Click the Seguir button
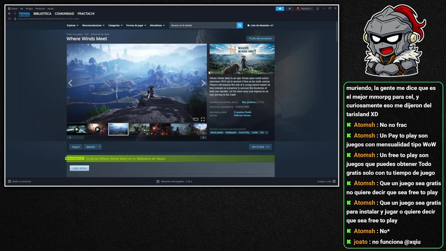This screenshot has height=251, width=446. pos(76,147)
